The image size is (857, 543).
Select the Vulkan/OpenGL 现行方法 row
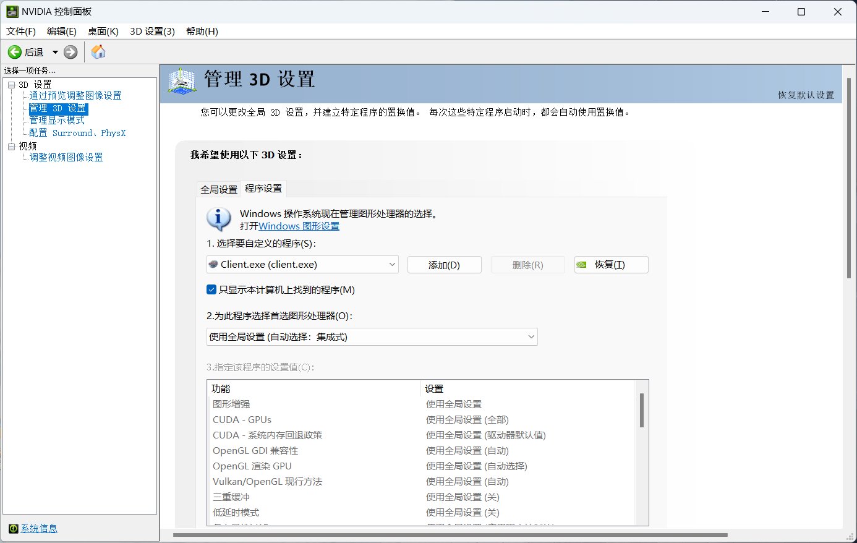point(421,481)
